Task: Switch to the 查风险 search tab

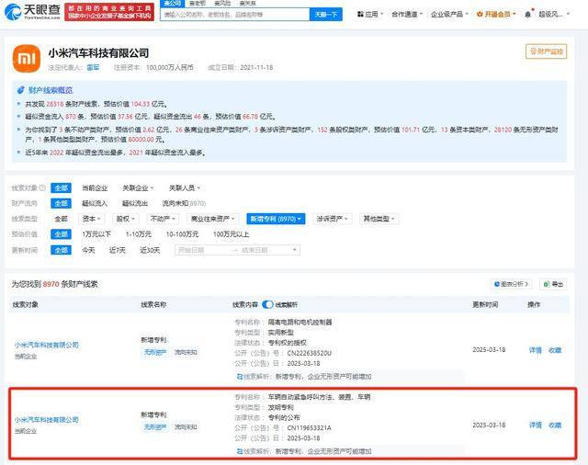Action: point(222,4)
